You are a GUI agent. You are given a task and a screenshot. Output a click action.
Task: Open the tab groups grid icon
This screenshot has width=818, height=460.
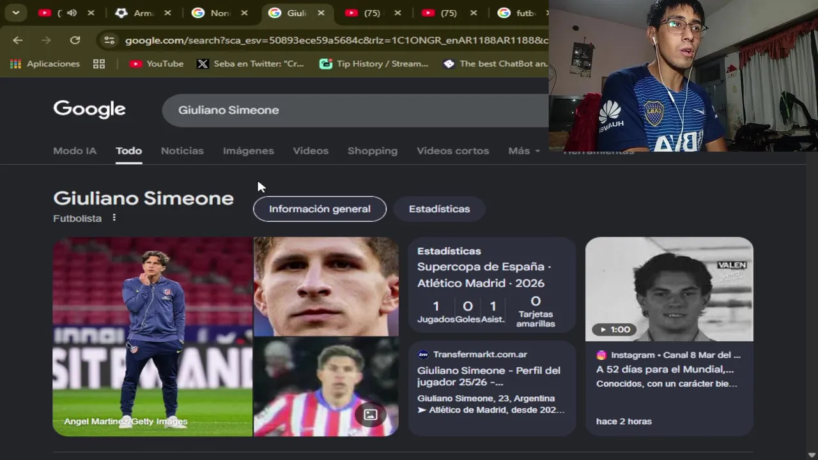click(x=99, y=64)
